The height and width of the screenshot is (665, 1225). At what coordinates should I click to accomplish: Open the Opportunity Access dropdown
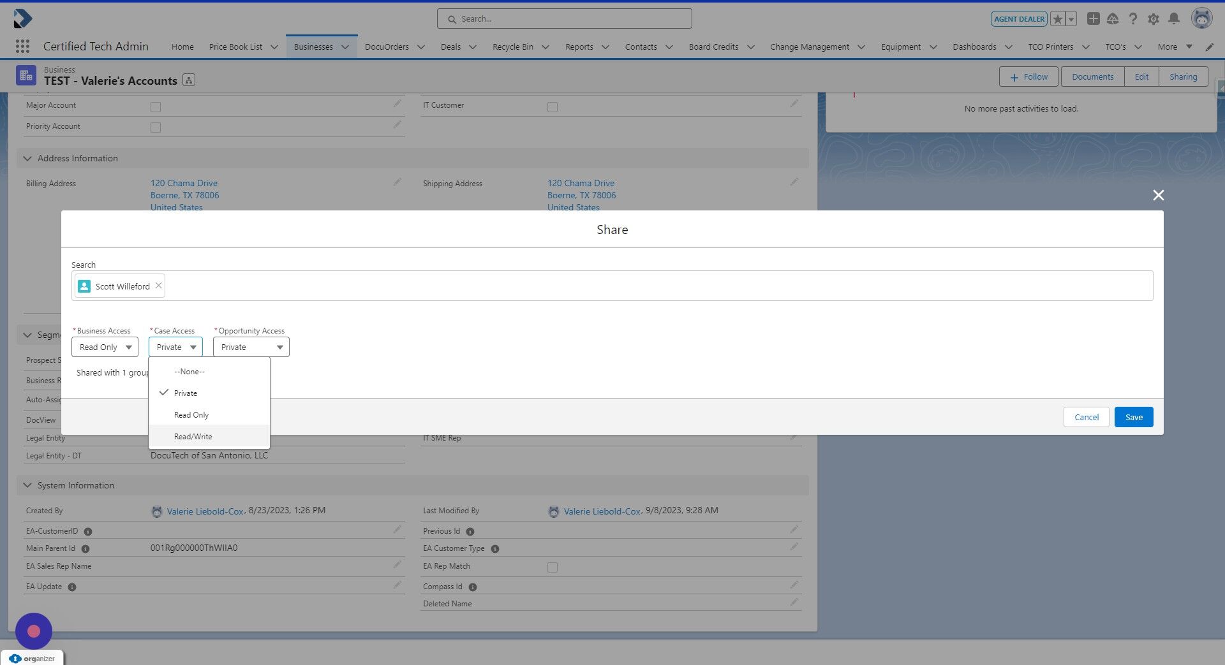[x=250, y=347]
